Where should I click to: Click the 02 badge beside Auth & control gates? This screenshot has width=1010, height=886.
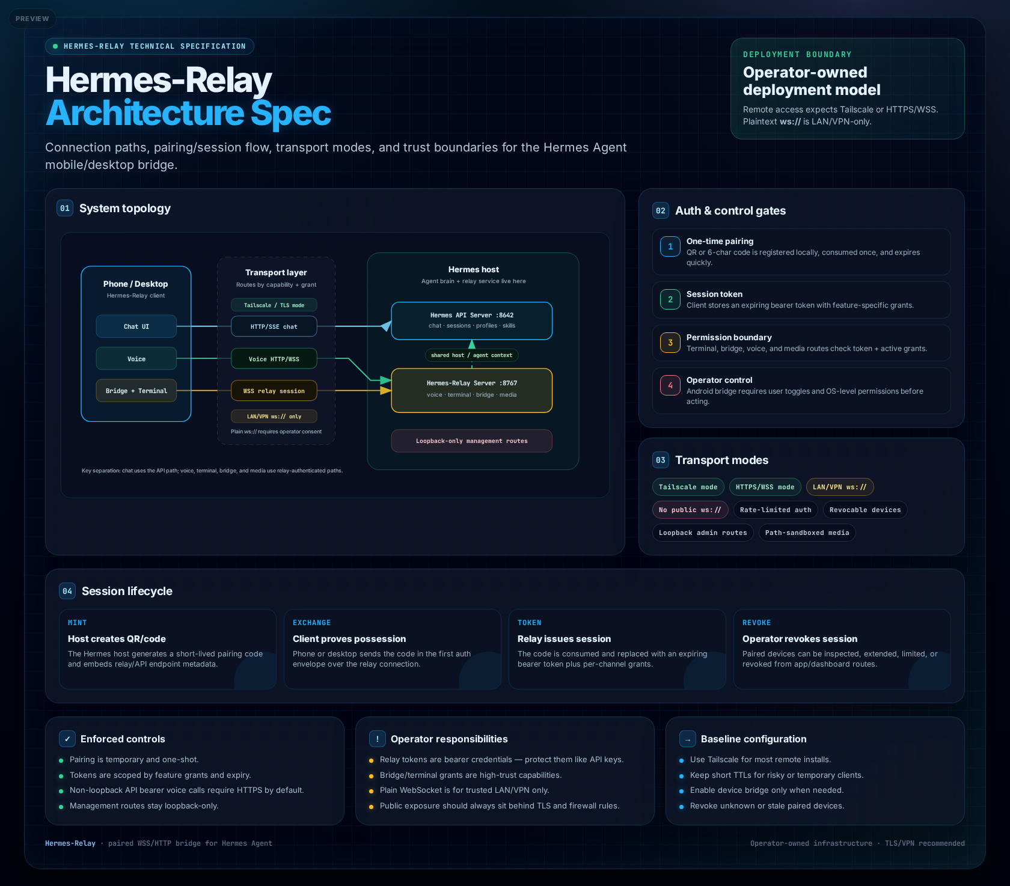click(x=661, y=210)
